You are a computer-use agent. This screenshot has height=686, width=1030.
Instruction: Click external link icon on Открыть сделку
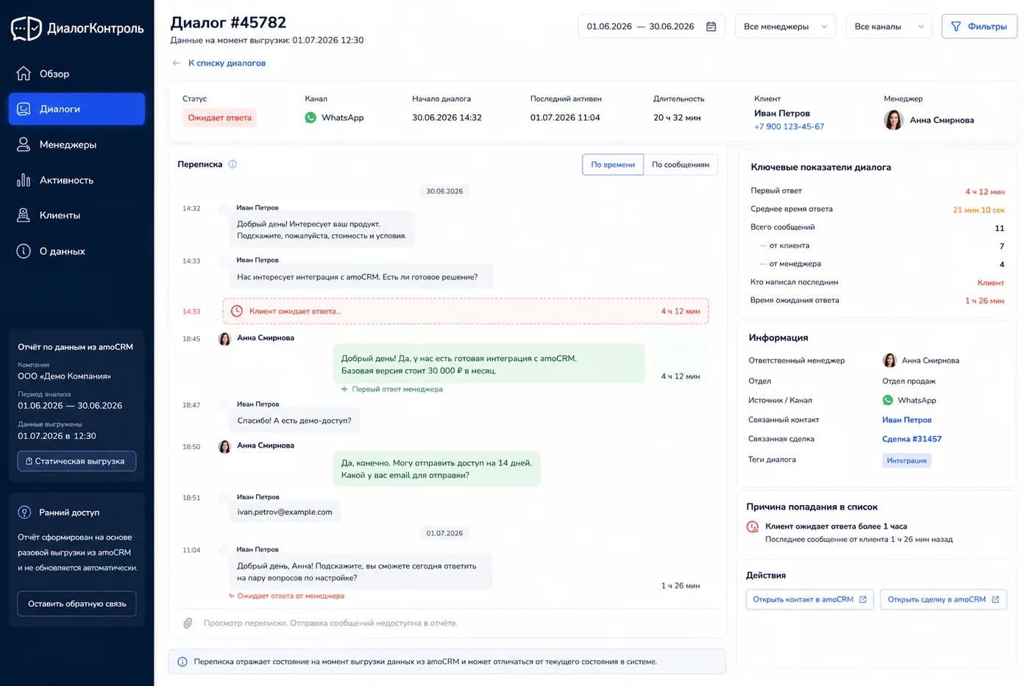(x=995, y=600)
